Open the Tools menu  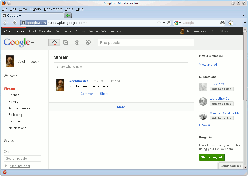pyautogui.click(x=69, y=9)
